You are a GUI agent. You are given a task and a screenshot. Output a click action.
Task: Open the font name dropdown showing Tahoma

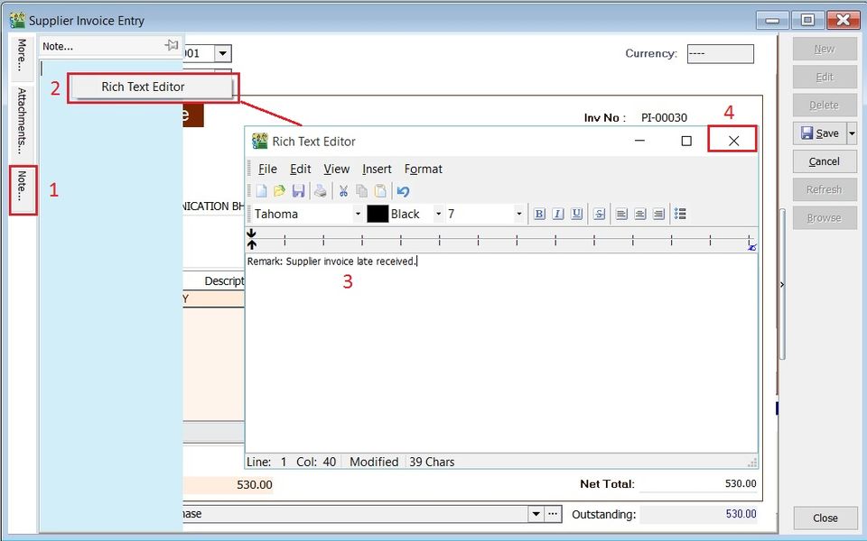(x=359, y=214)
